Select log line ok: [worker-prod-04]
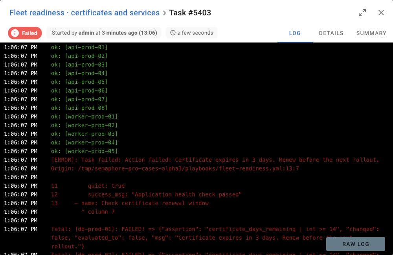Screen dimensions: 393x255 tap(84, 142)
